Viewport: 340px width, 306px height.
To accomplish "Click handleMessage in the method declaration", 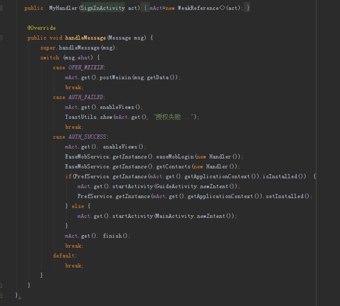I will (85, 38).
